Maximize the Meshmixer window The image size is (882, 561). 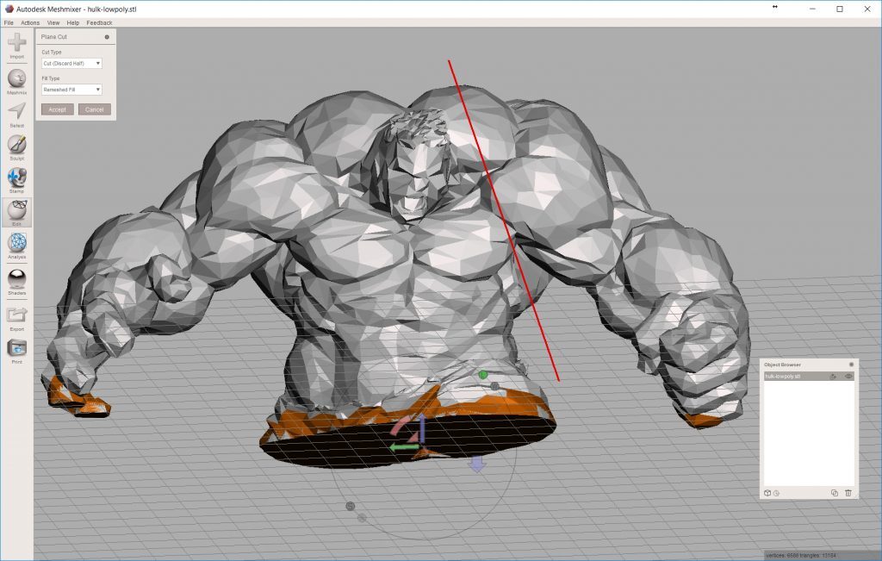click(x=840, y=9)
